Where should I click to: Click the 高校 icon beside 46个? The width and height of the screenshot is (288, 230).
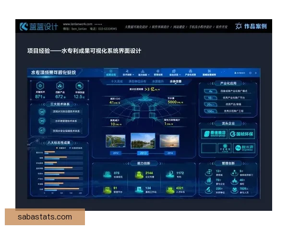point(234,181)
